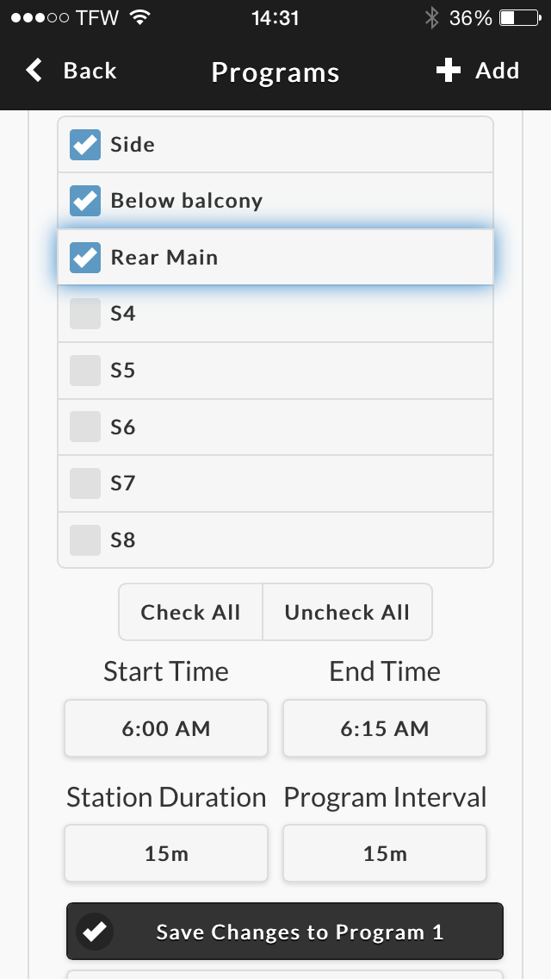Tick the S6 station checkbox
This screenshot has height=979, width=551.
(x=85, y=427)
